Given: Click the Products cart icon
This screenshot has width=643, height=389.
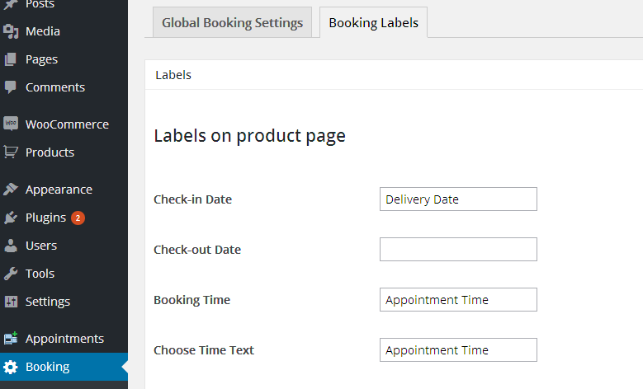Looking at the screenshot, I should [x=11, y=152].
